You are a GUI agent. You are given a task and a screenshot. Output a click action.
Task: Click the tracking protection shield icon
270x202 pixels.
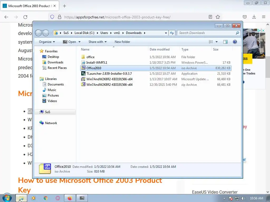tap(52, 17)
